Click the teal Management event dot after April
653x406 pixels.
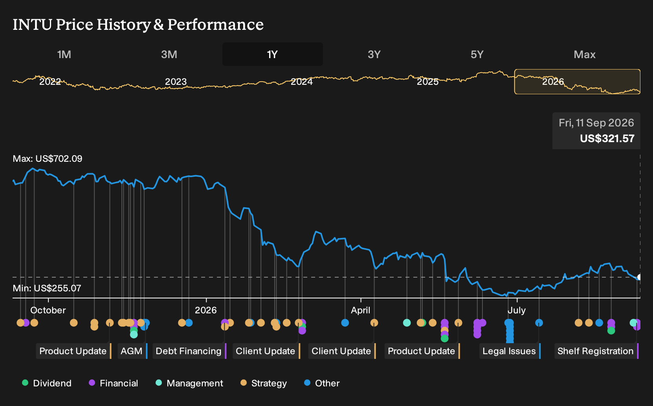point(407,323)
